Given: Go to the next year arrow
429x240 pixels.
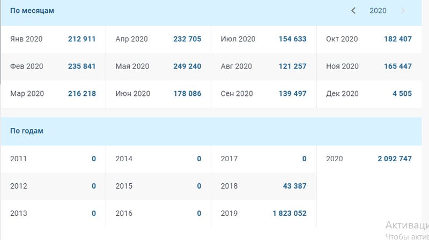Looking at the screenshot, I should pos(403,11).
